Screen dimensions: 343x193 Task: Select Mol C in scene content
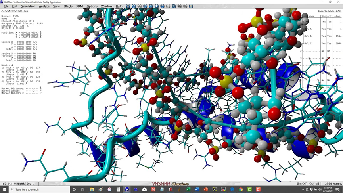tap(308, 44)
